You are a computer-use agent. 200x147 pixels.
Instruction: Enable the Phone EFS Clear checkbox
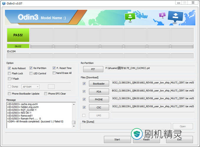coord(46,94)
